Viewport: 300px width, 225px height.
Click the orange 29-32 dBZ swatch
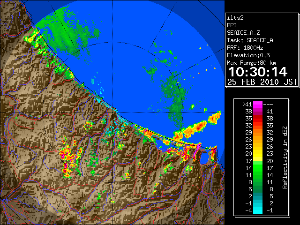[x=258, y=132]
